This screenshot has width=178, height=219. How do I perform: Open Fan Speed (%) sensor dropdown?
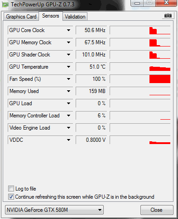[68, 79]
